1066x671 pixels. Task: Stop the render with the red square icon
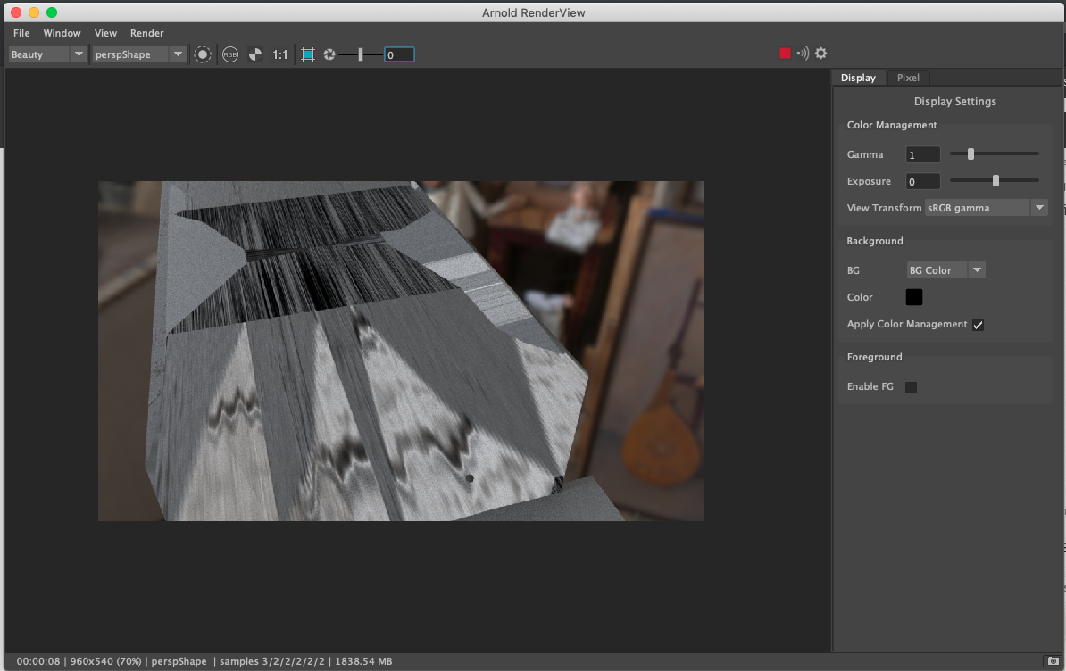786,53
